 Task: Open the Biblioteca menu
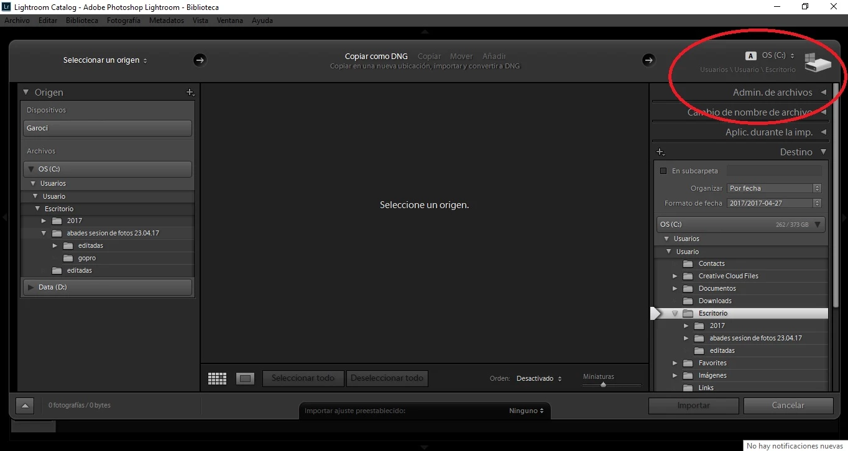pos(82,20)
